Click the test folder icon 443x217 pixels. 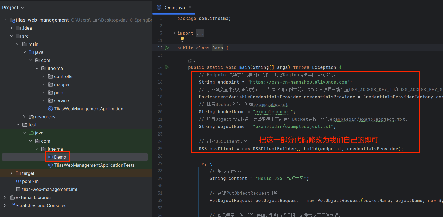pos(25,125)
